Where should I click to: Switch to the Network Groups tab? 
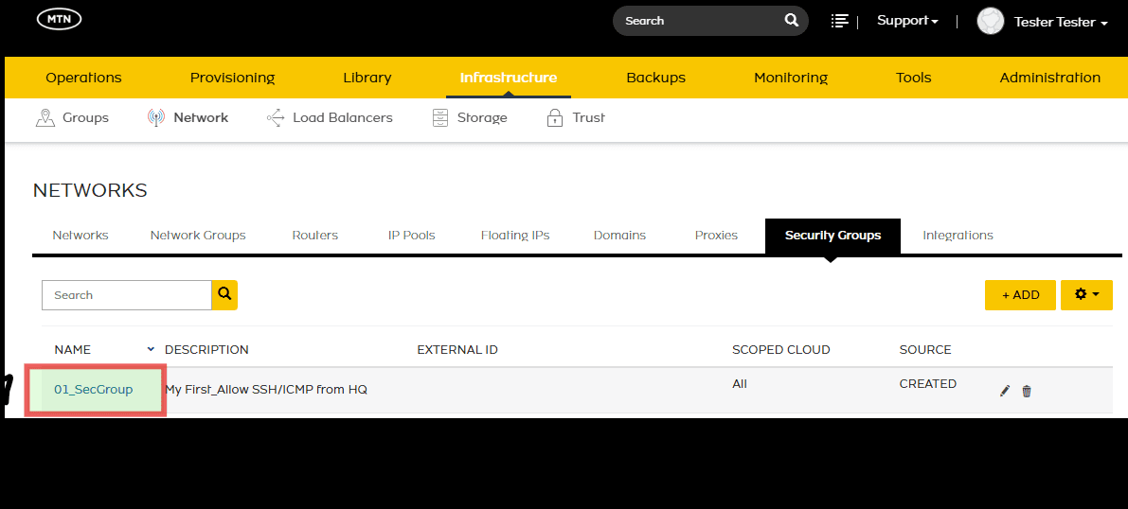pos(198,236)
